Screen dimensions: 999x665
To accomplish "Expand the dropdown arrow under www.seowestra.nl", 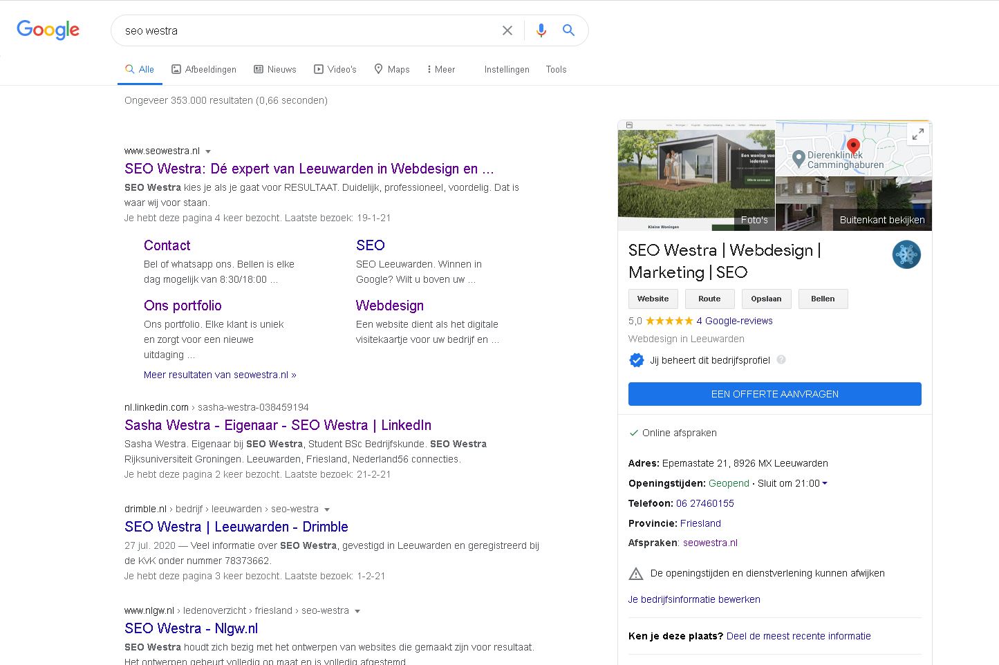I will pyautogui.click(x=207, y=151).
